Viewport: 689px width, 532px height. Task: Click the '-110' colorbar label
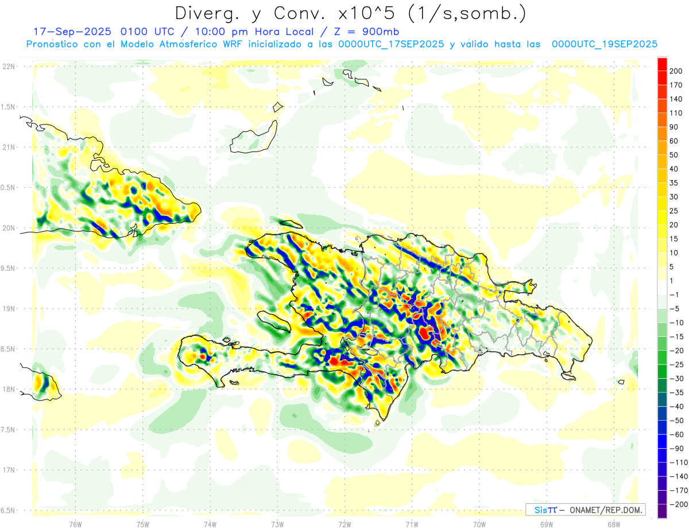[678, 462]
